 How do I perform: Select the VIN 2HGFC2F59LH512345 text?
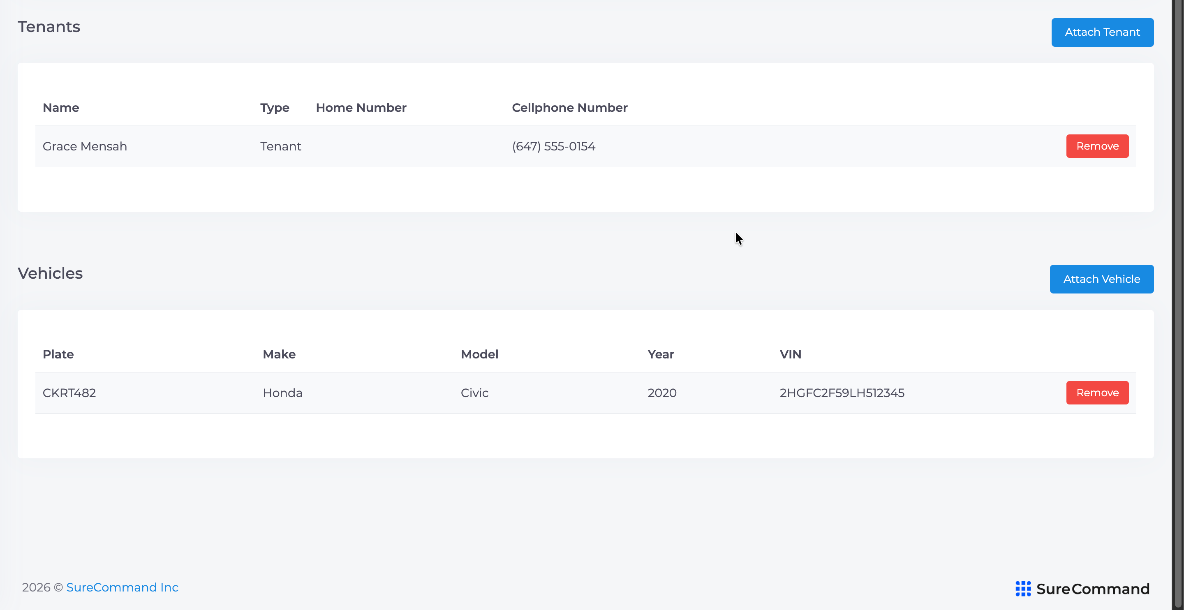(x=842, y=393)
